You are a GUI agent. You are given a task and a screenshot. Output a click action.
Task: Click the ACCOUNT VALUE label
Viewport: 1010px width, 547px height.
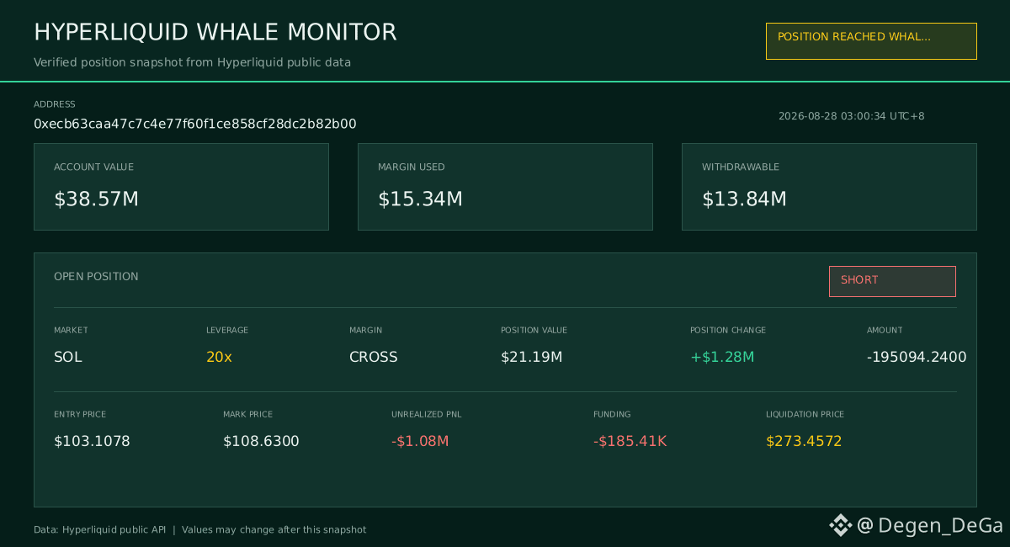(93, 167)
